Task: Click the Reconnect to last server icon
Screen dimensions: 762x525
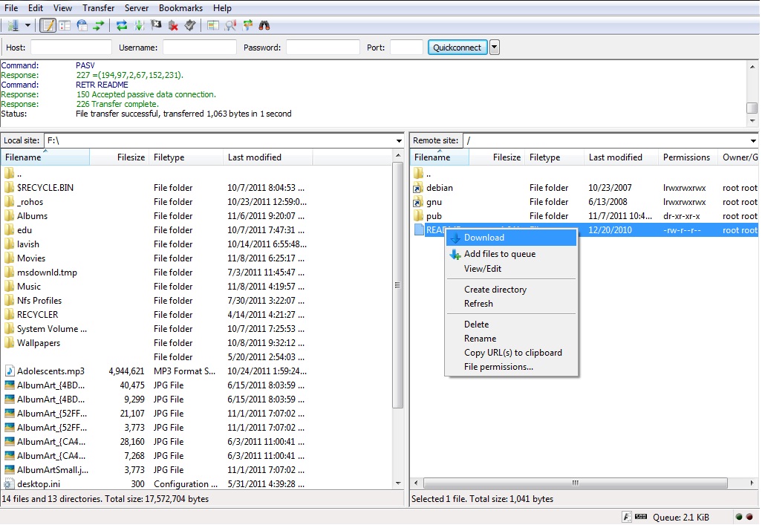Action: 190,25
